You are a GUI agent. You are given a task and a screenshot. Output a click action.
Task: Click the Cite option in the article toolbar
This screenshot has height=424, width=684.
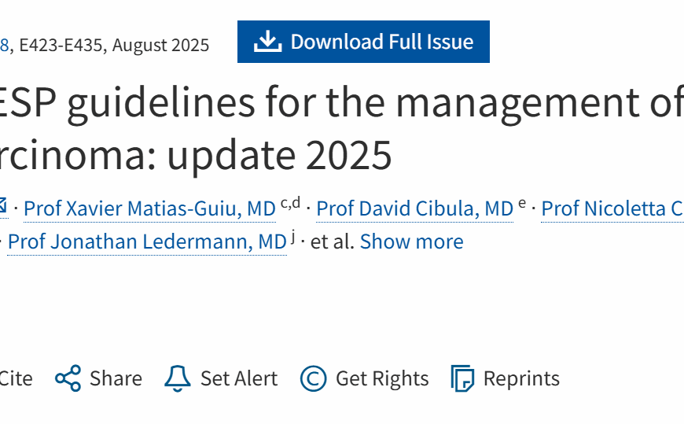pyautogui.click(x=16, y=378)
